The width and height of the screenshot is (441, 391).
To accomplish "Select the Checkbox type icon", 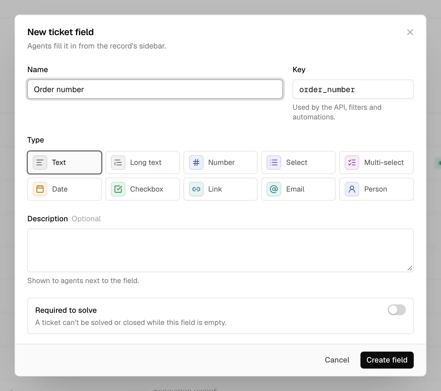I will coord(118,189).
